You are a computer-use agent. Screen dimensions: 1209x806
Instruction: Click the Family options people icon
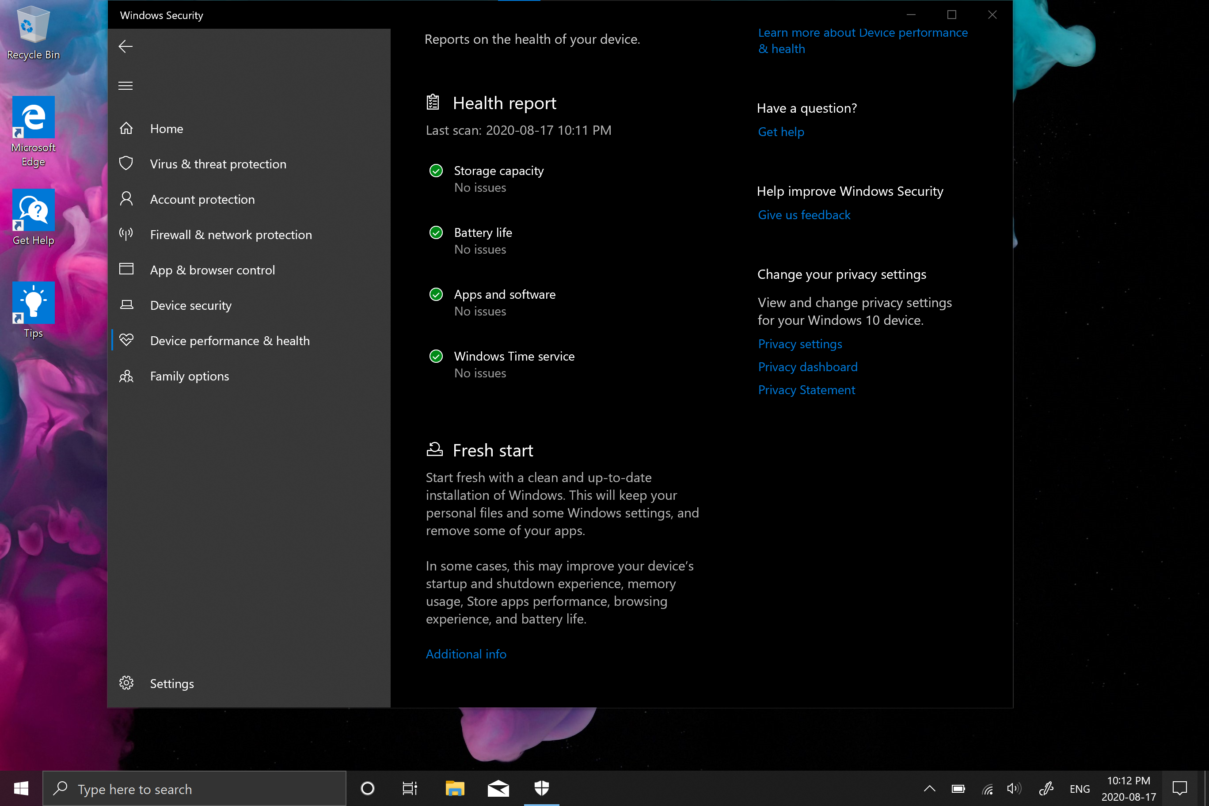click(x=126, y=376)
